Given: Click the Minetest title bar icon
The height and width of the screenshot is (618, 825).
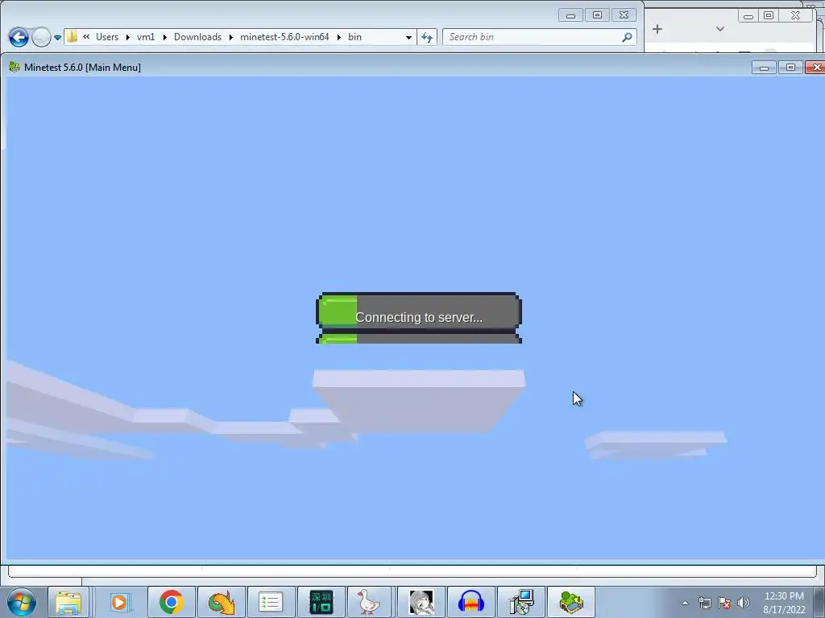Looking at the screenshot, I should point(15,68).
